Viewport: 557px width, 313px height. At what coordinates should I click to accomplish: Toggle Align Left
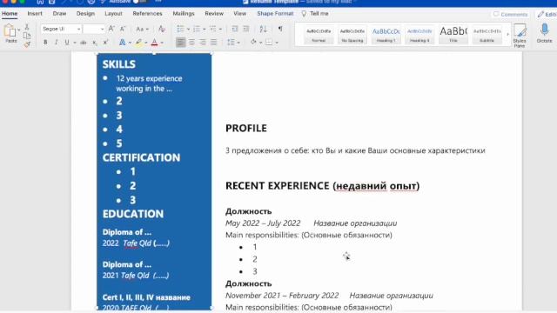(x=181, y=43)
